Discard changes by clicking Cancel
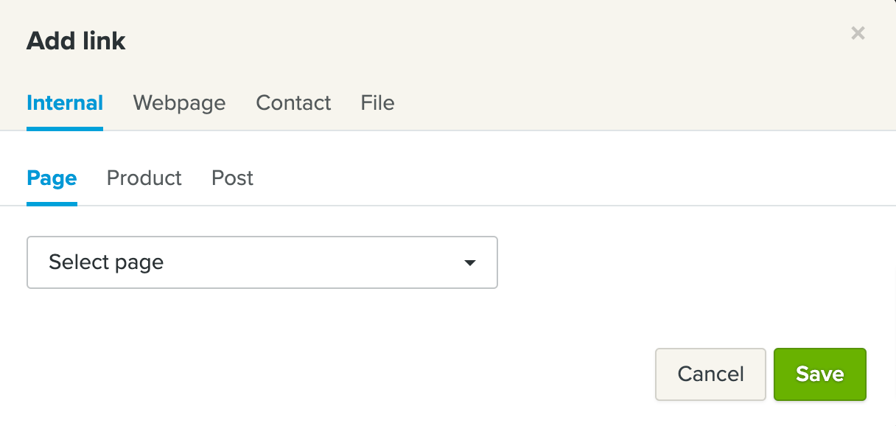The height and width of the screenshot is (426, 896). pos(710,374)
